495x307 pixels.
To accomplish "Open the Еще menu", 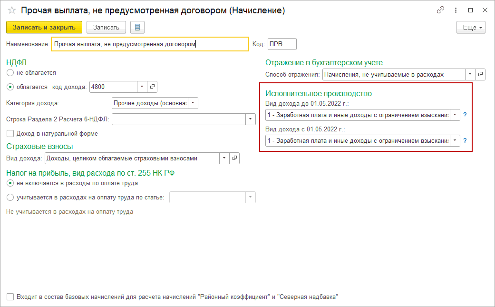I will 470,27.
